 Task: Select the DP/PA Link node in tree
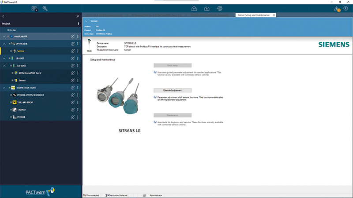tap(21, 44)
